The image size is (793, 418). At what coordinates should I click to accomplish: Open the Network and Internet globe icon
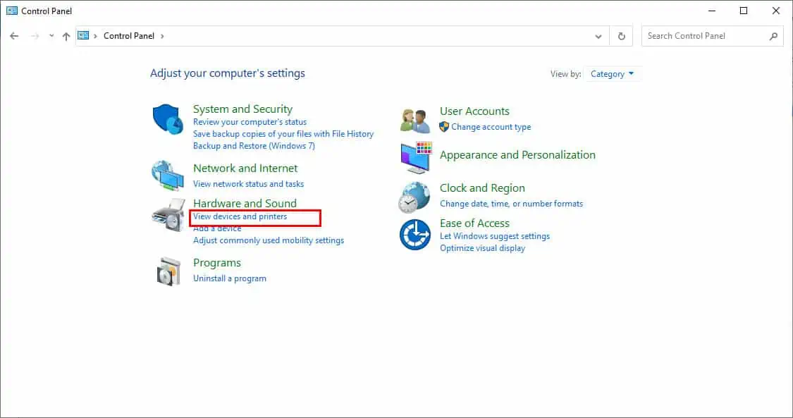coord(168,176)
